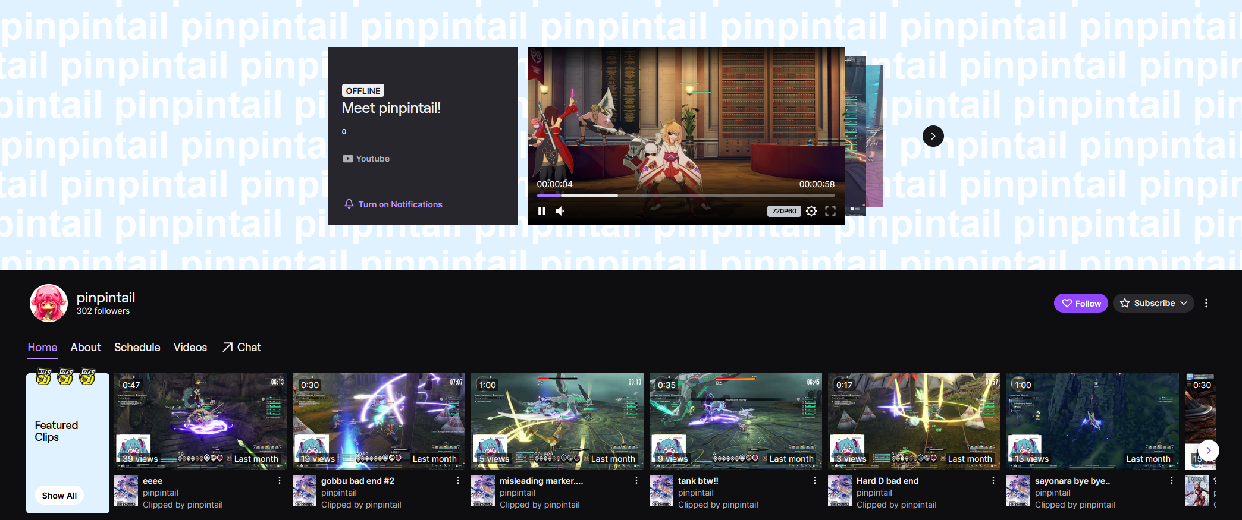This screenshot has width=1242, height=520.
Task: Open the Subscribe dropdown
Action: [x=1153, y=303]
